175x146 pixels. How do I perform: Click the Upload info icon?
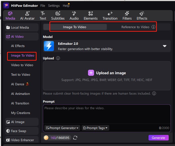(58, 58)
